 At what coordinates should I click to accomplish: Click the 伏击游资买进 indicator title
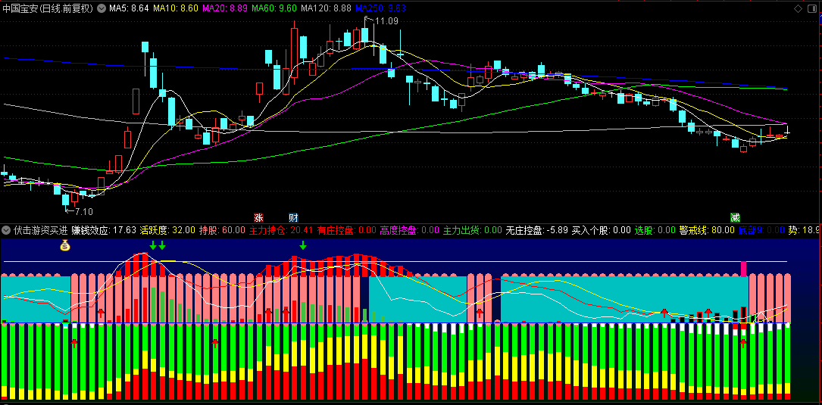pos(41,229)
